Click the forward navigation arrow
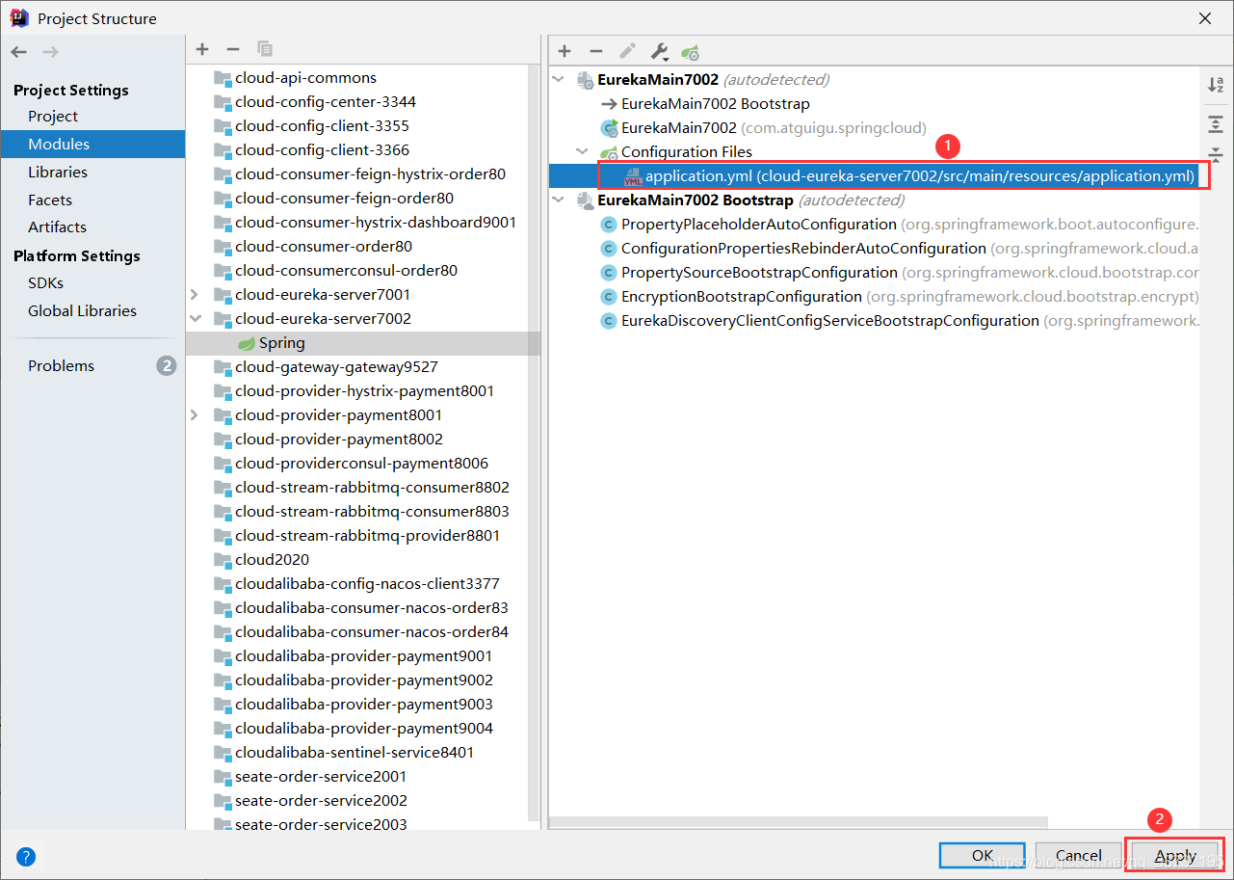1234x880 pixels. pyautogui.click(x=50, y=51)
